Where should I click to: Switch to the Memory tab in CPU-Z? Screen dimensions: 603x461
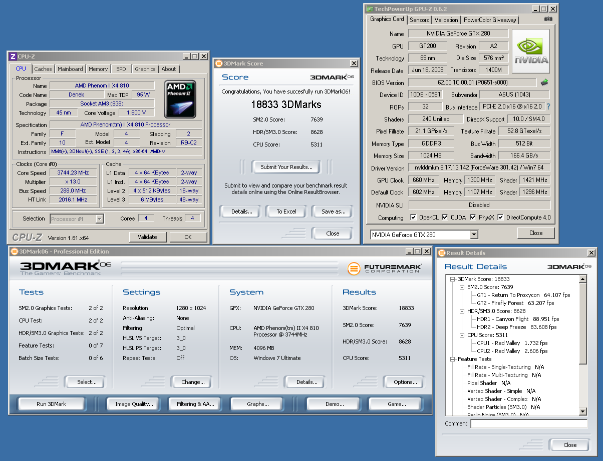click(x=98, y=69)
